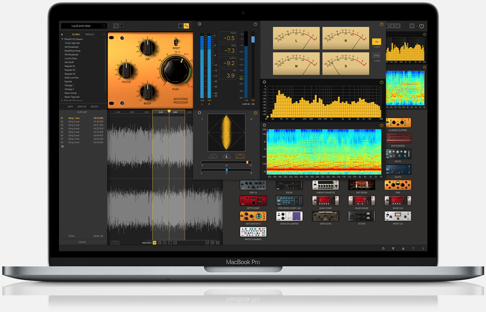This screenshot has width=486, height=312.
Task: Apply fade-out tool below waveform
Action: pyautogui.click(x=117, y=243)
